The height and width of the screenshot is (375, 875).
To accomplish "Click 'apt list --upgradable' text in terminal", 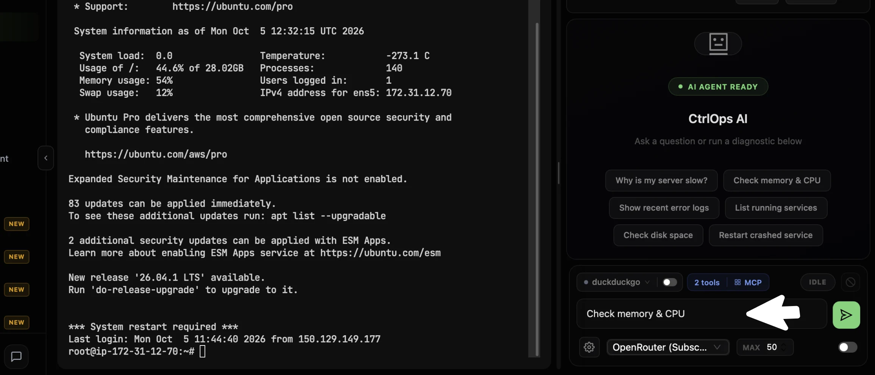I will 328,216.
